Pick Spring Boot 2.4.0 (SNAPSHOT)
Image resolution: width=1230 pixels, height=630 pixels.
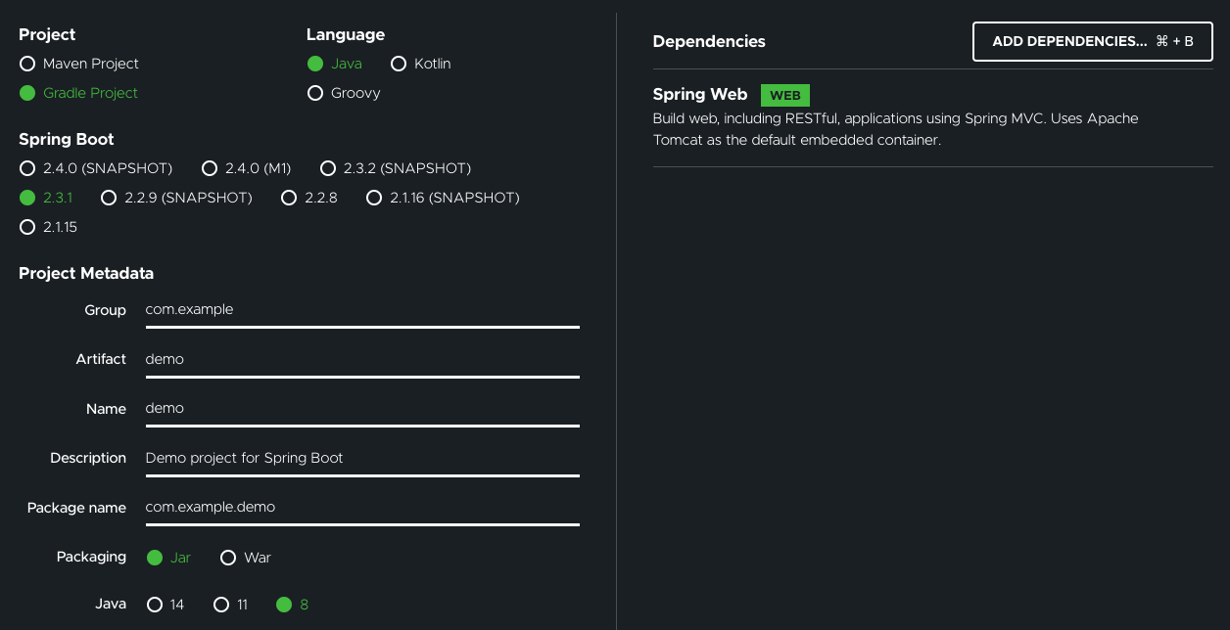96,168
